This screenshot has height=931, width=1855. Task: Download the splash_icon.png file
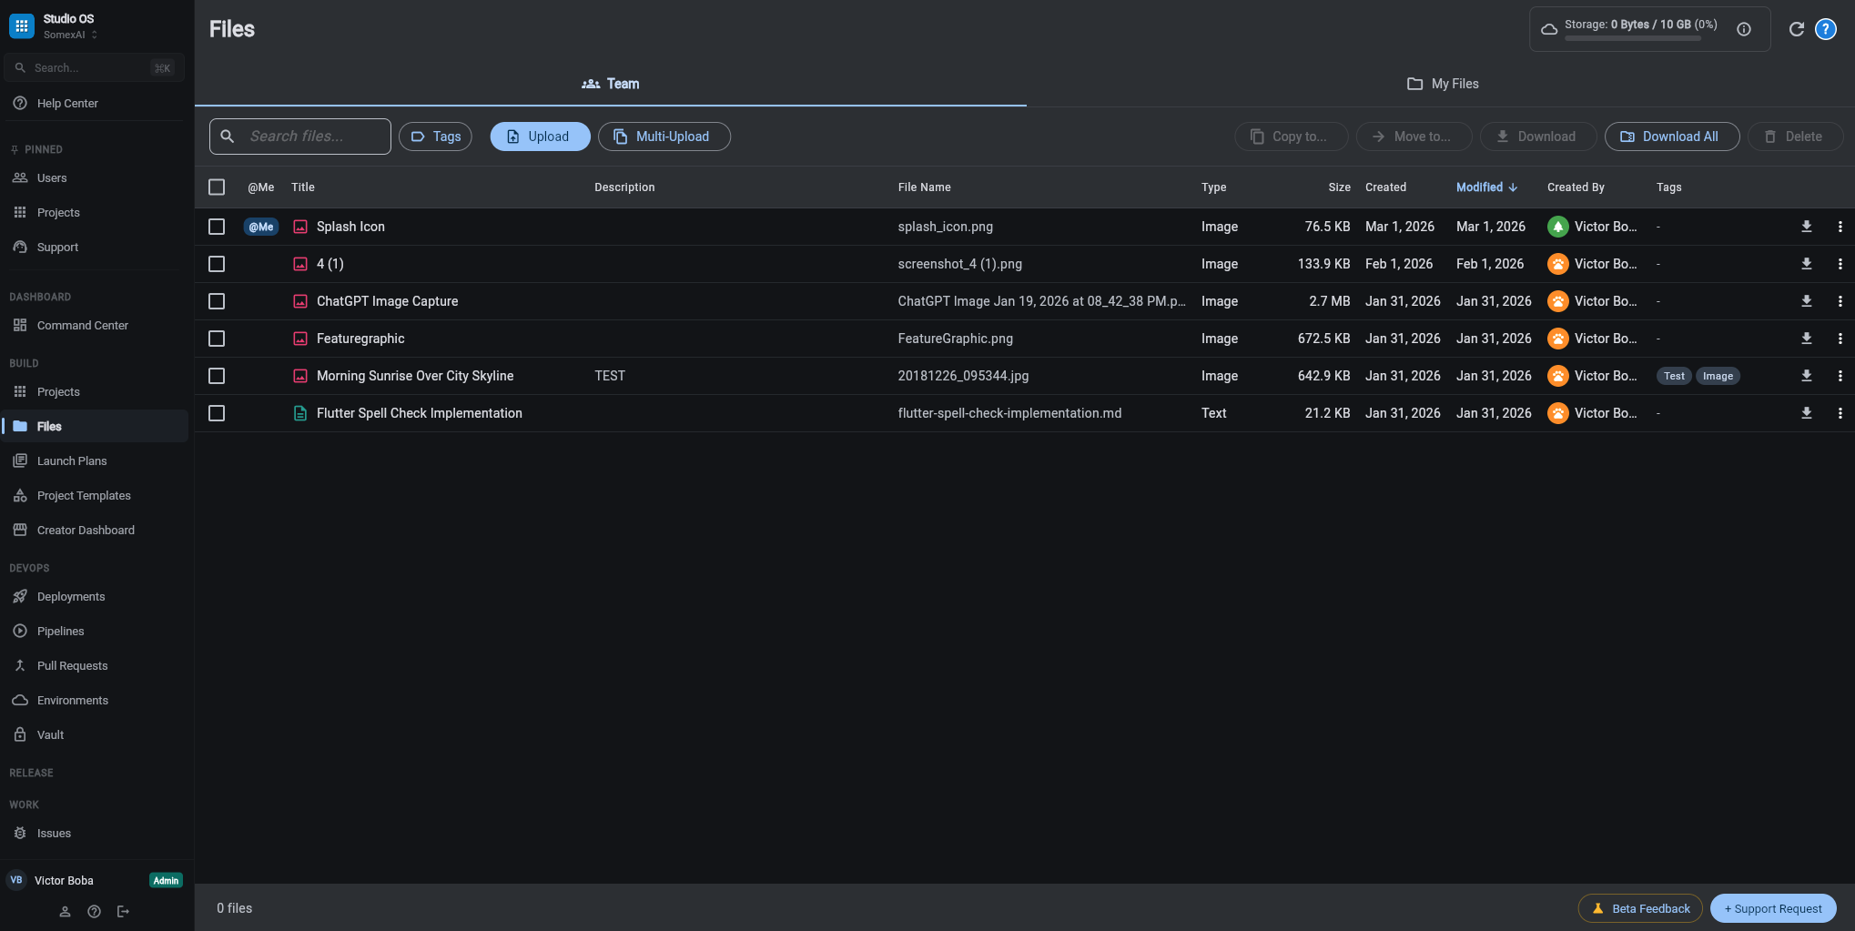pyautogui.click(x=1806, y=226)
